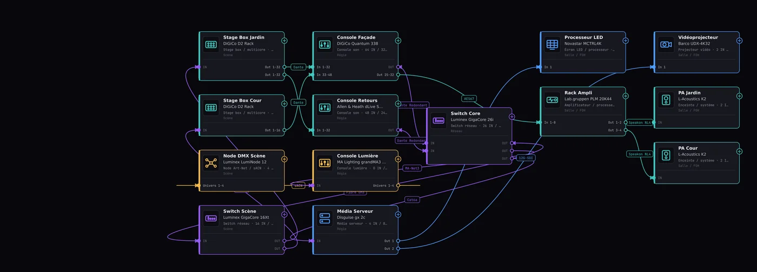Viewport: 757px width, 272px height.
Task: Expand Switch Core with its plus button
Action: [x=512, y=117]
